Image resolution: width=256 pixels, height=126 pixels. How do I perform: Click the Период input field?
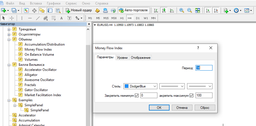click(204, 68)
